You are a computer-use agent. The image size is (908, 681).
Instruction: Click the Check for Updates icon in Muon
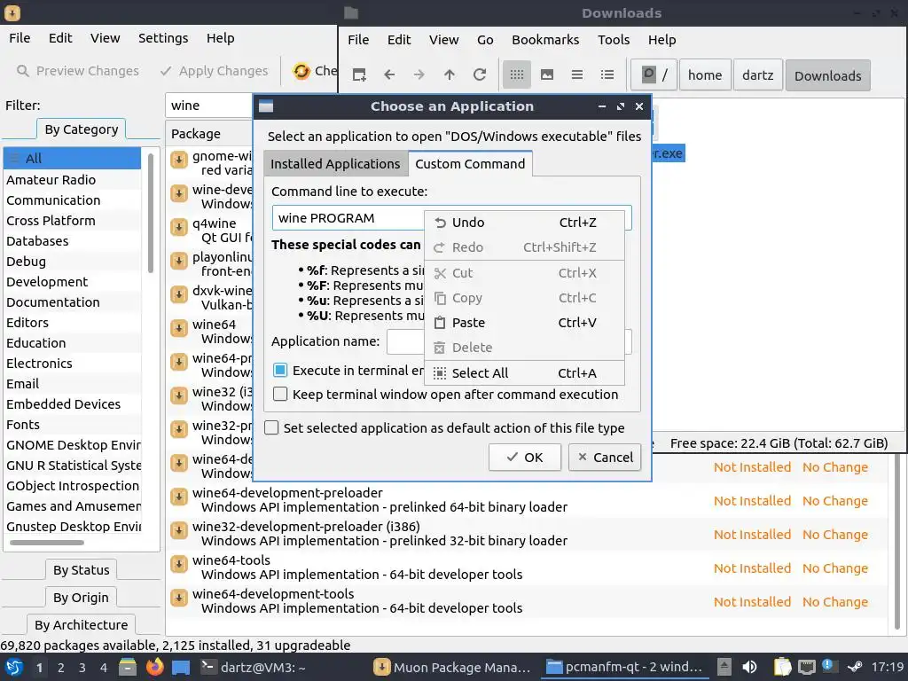(x=301, y=71)
